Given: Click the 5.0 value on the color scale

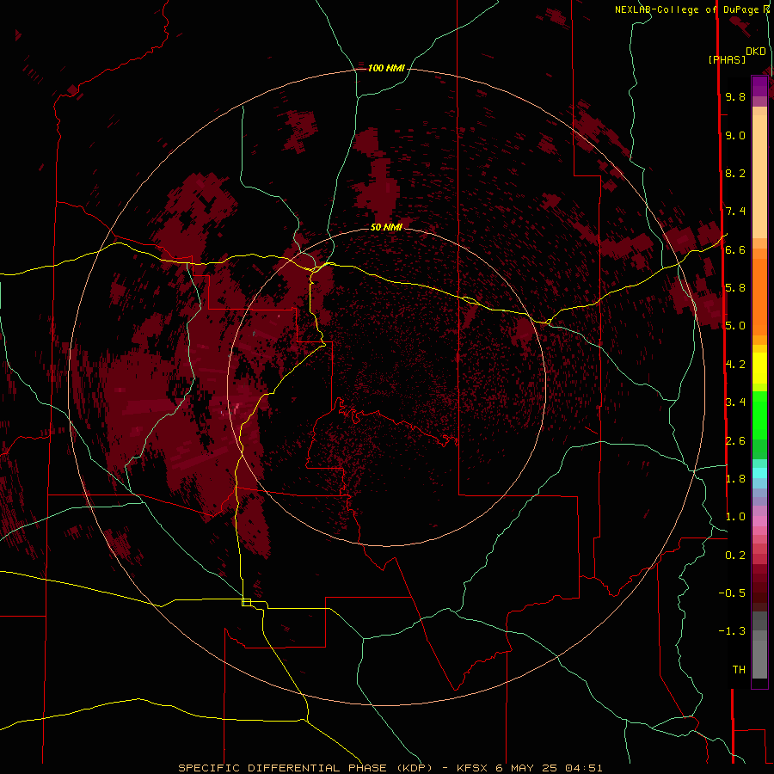Looking at the screenshot, I should pyautogui.click(x=735, y=326).
